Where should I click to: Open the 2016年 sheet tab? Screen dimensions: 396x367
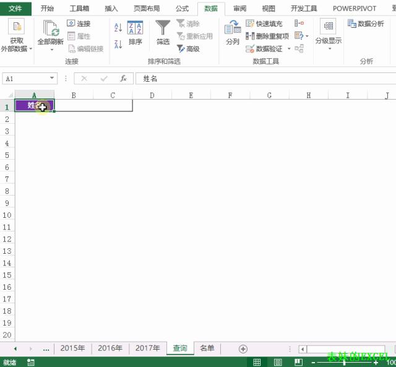[x=110, y=348]
